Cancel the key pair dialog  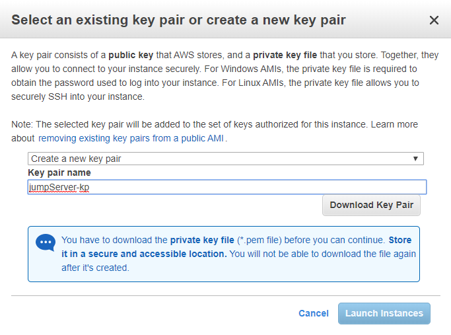313,313
